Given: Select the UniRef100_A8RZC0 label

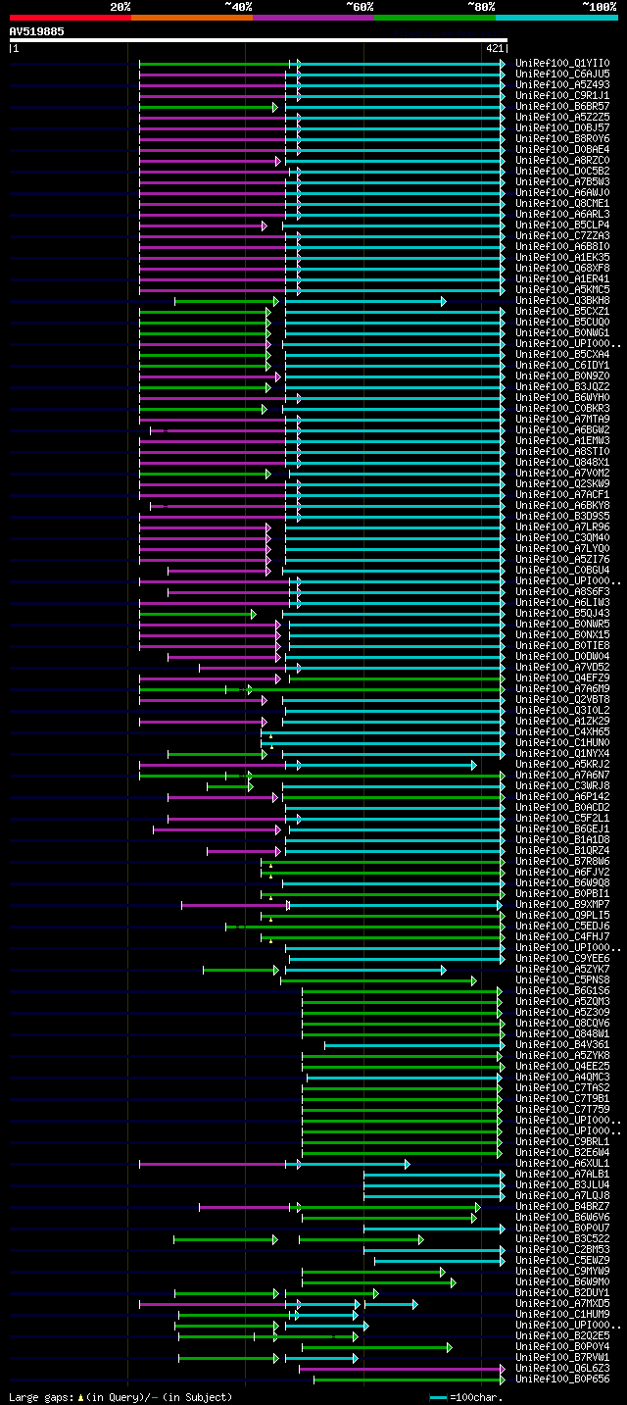Looking at the screenshot, I should (562, 160).
